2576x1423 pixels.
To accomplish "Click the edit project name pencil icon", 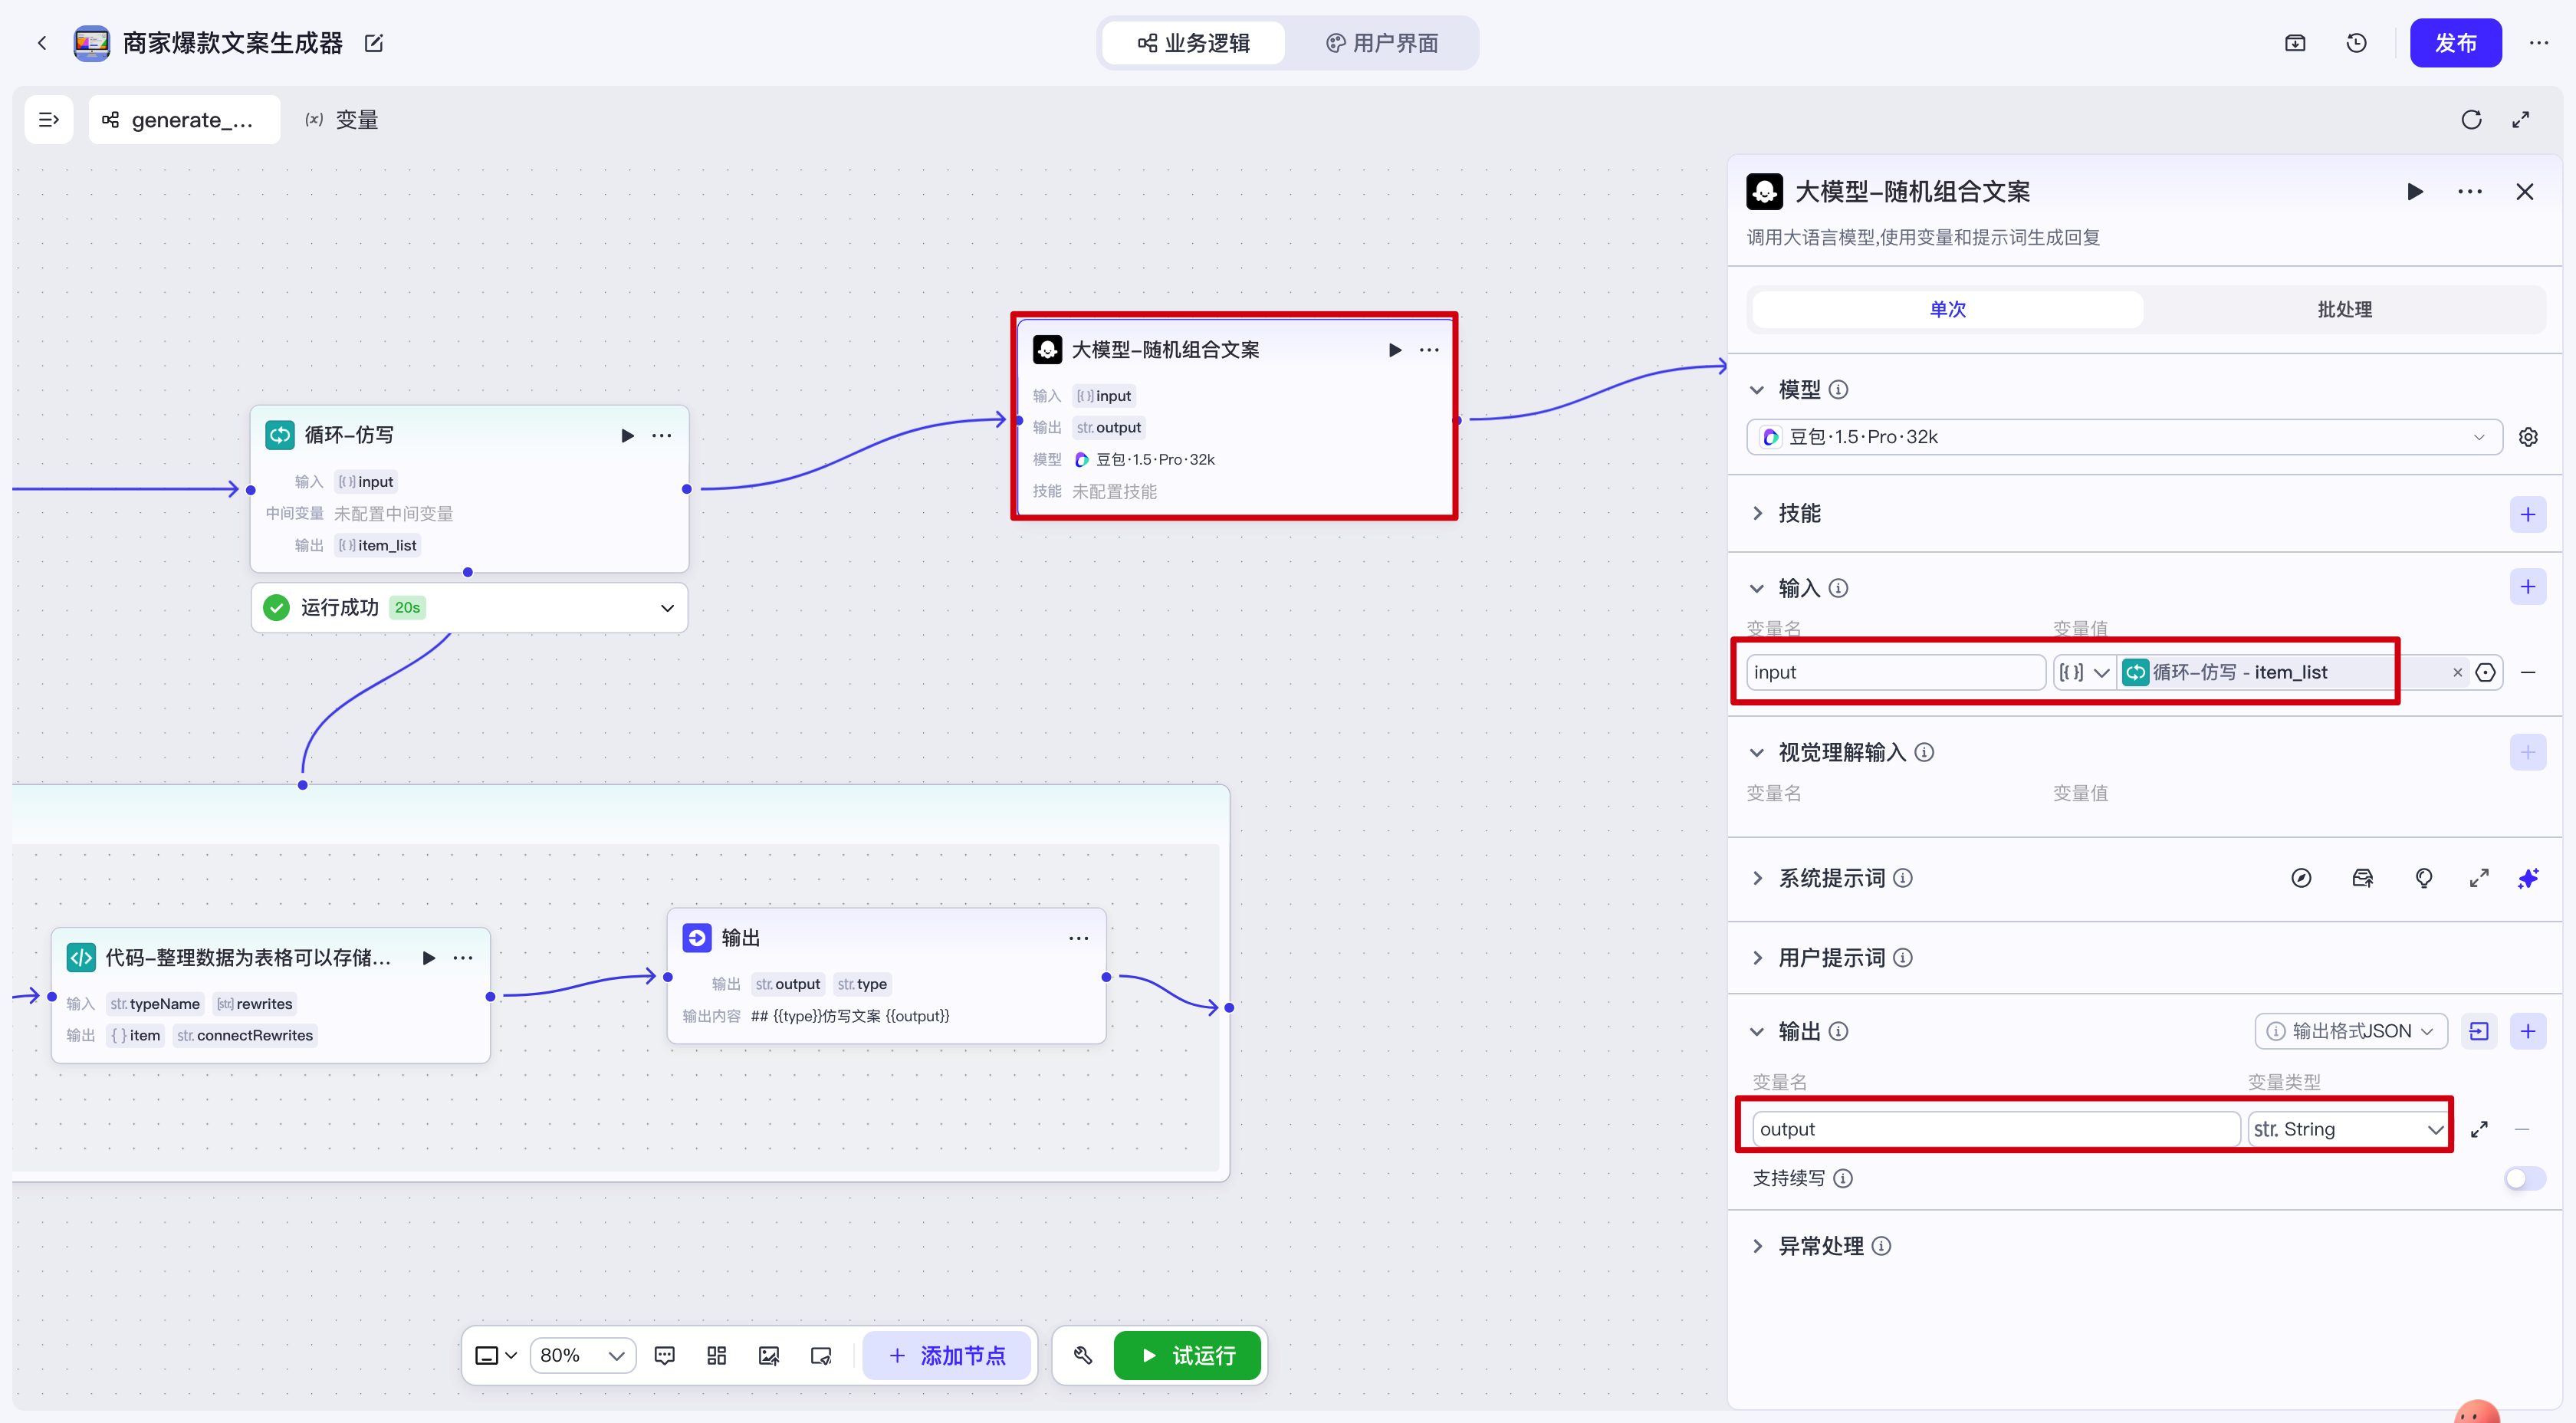I will tap(374, 43).
